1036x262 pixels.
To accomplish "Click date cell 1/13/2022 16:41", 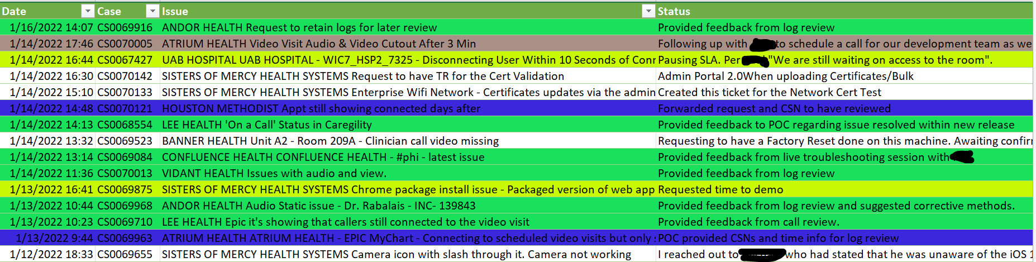I will pyautogui.click(x=47, y=189).
